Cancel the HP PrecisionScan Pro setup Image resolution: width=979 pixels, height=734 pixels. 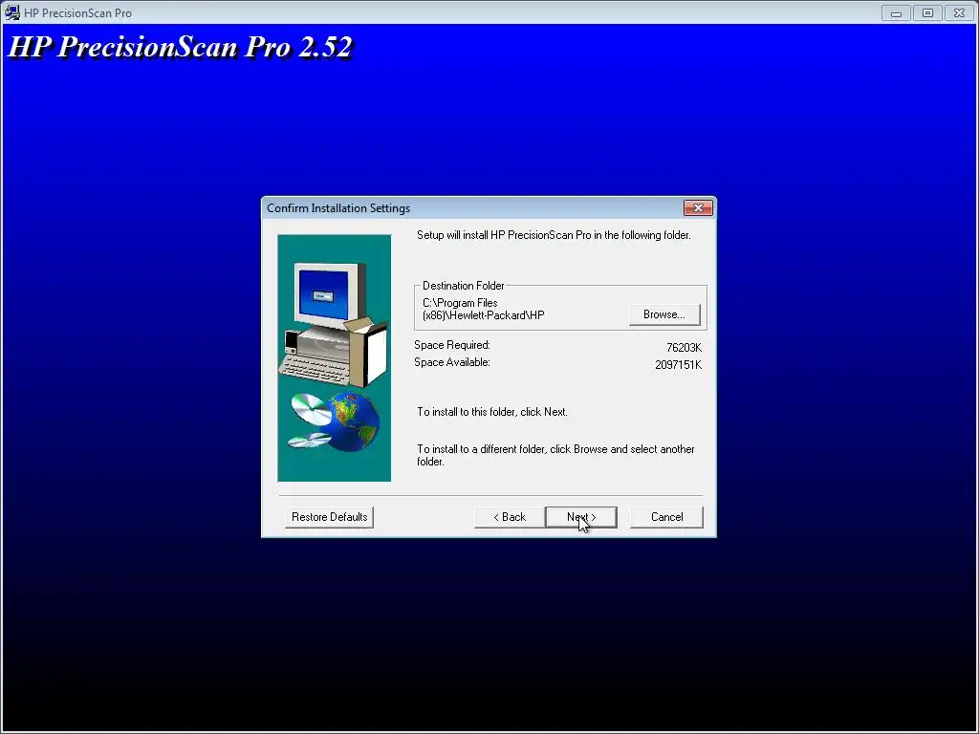666,517
